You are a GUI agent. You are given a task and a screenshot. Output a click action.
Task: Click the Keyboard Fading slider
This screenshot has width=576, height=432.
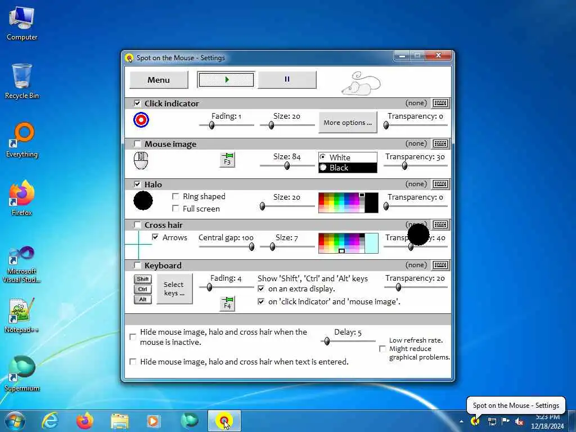pos(226,287)
